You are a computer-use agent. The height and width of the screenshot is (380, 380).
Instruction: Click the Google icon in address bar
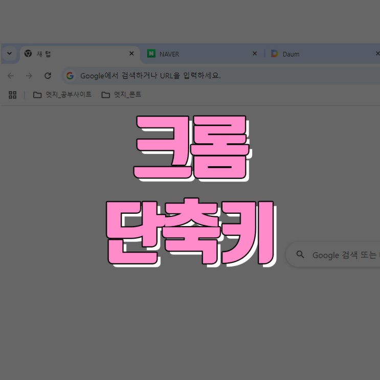[70, 76]
